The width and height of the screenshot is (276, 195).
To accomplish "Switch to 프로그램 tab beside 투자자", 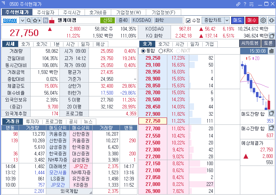I will click(54, 122).
